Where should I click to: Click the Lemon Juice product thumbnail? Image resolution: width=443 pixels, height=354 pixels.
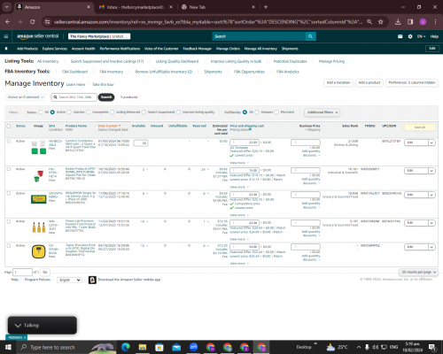(39, 199)
